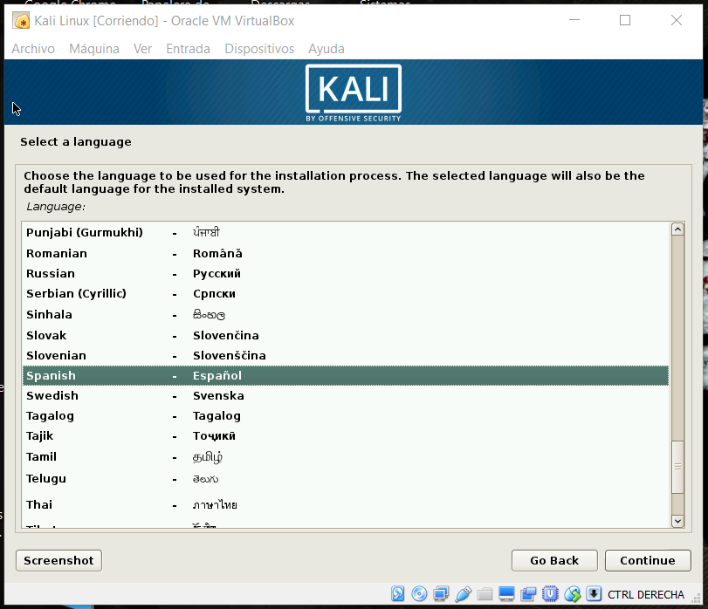Click the display settings monitor icon
Screen dimensions: 708x609
(x=507, y=594)
